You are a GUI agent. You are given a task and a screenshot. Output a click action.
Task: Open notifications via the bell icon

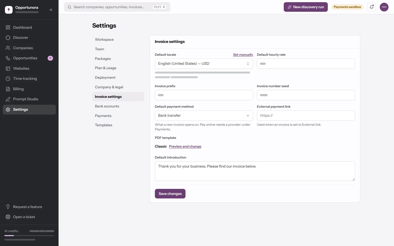tap(372, 7)
